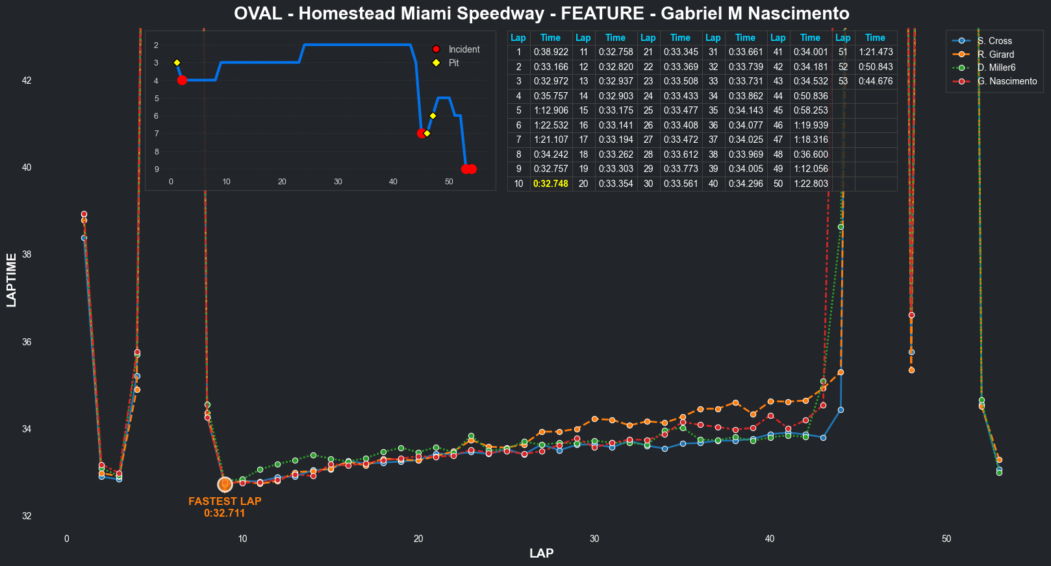Select the highlighted fastest lap marker at lap 9

point(225,484)
